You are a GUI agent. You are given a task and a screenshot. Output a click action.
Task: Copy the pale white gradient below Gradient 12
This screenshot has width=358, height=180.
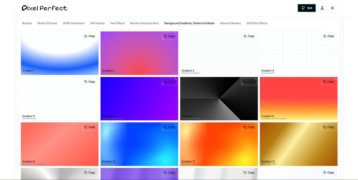pos(328,173)
